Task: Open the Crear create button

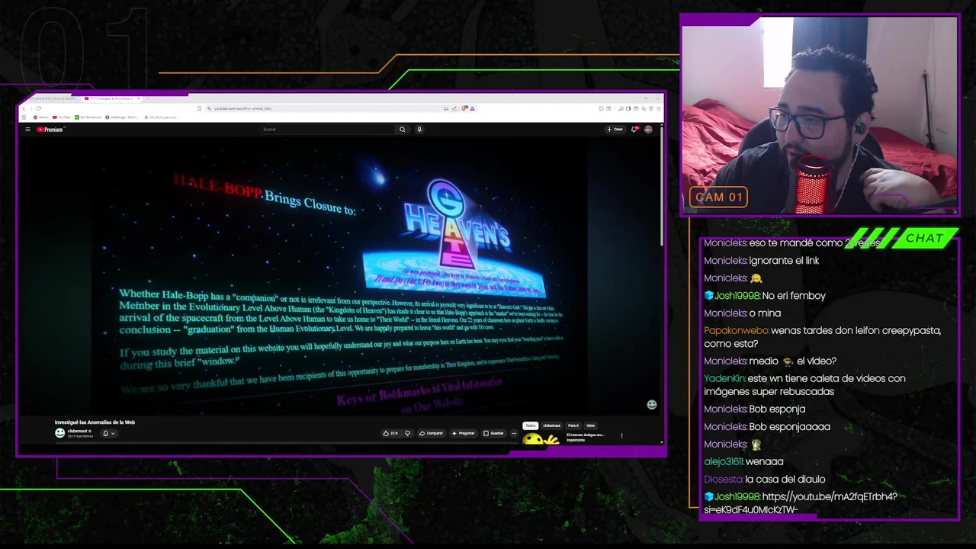Action: [x=615, y=130]
